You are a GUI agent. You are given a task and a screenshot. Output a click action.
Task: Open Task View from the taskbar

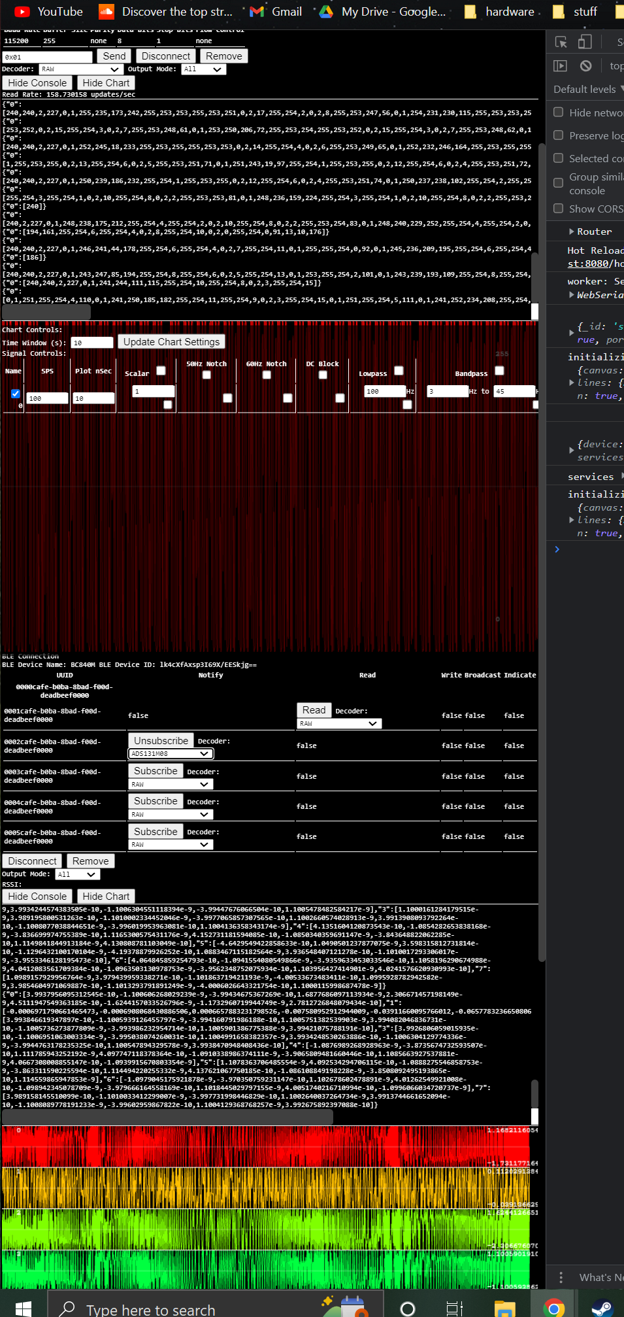(455, 1308)
